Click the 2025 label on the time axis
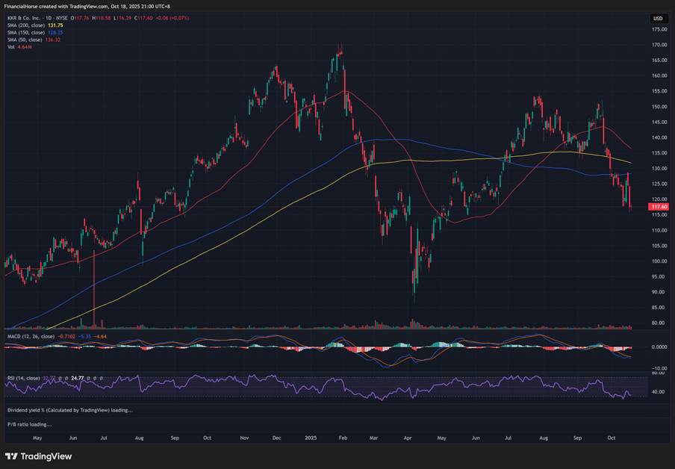The height and width of the screenshot is (469, 675). pos(310,438)
